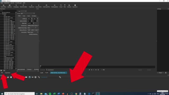Screen dimensions: 169x95
Task: Toggle the snap magnet icon
Action: point(30,77)
